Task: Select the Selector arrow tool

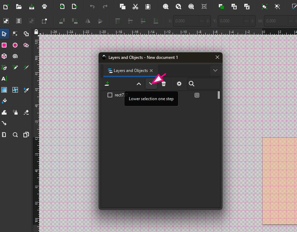Action: point(4,34)
